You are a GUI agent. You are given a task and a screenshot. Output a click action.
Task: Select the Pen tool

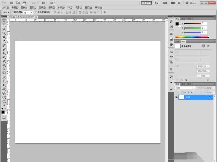tap(4, 77)
